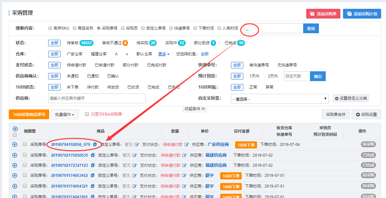Copy order number 20190702172327123 icon

pyautogui.click(x=93, y=165)
